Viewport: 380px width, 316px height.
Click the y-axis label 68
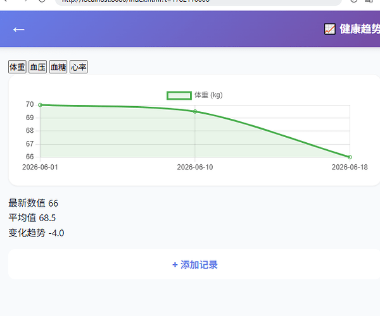(x=30, y=131)
